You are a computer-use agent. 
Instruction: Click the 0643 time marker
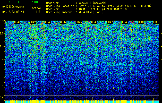point(48,22)
